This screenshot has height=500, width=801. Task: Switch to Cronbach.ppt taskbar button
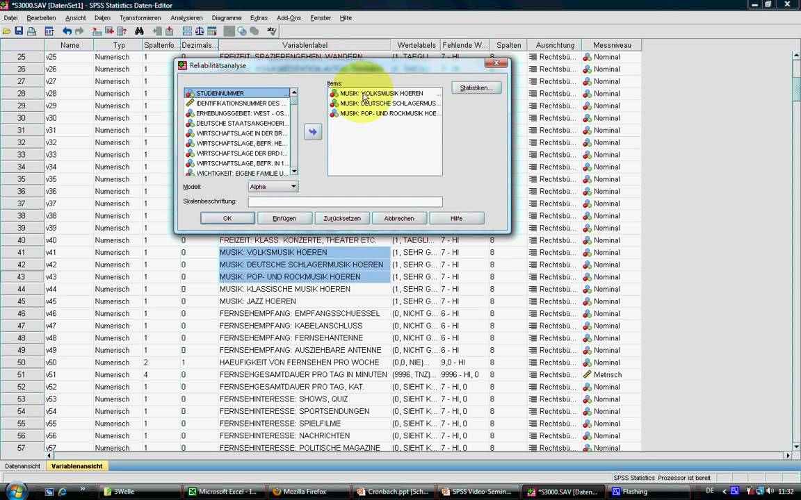[x=393, y=492]
